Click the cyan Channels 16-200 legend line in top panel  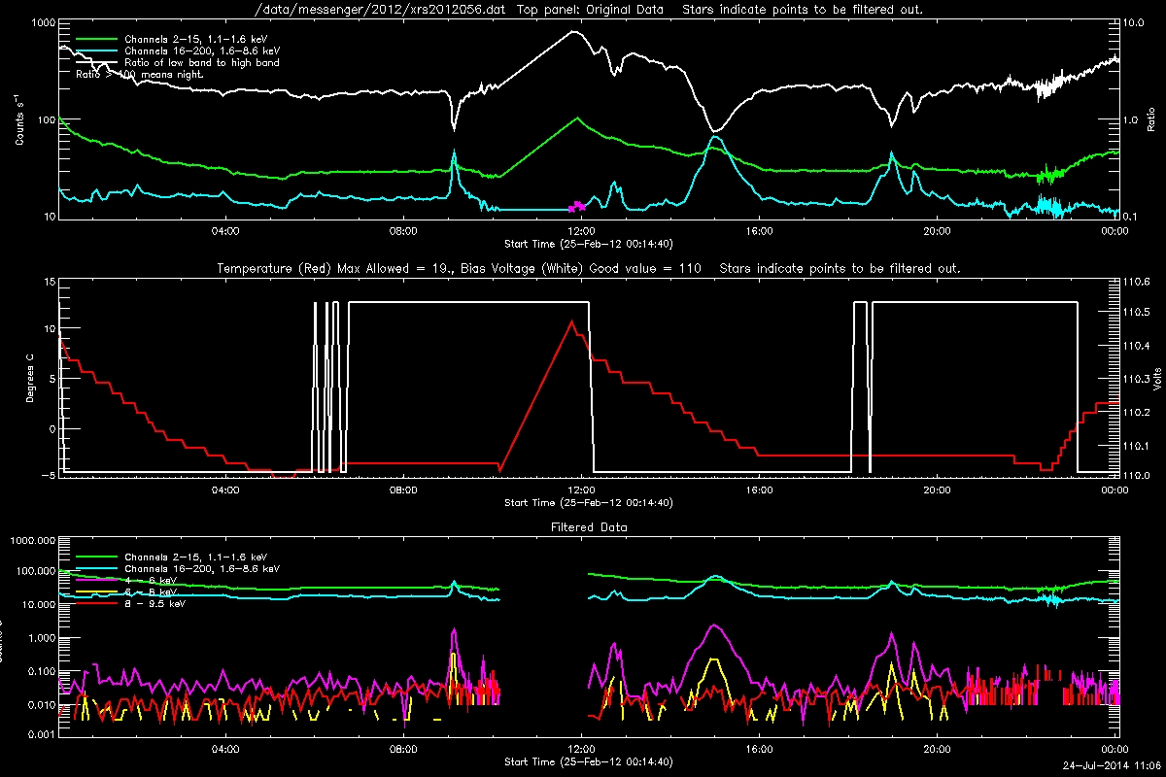[x=95, y=51]
